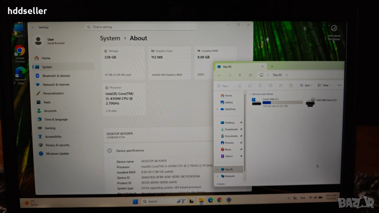This screenshot has height=213, width=379.
Task: Open Time & language settings
Action: pyautogui.click(x=56, y=119)
